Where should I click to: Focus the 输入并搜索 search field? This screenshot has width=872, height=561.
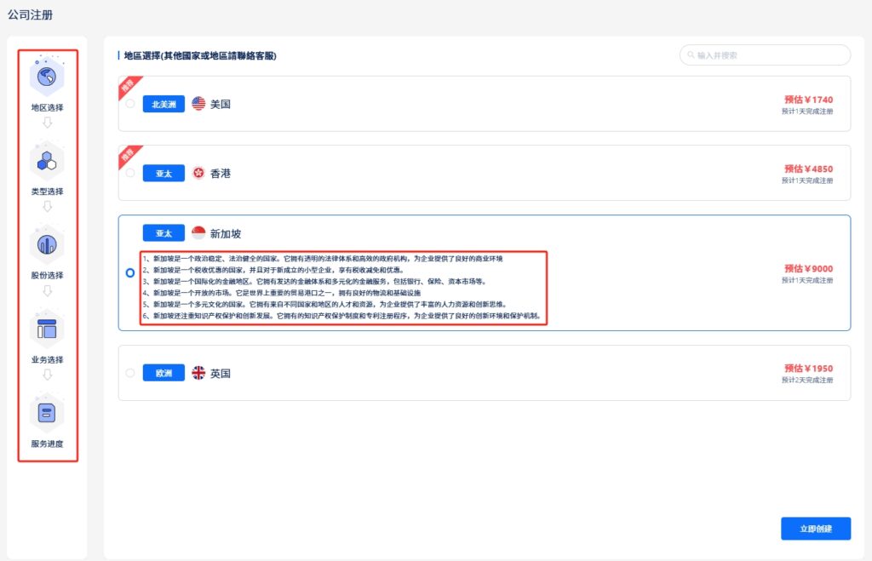click(766, 55)
